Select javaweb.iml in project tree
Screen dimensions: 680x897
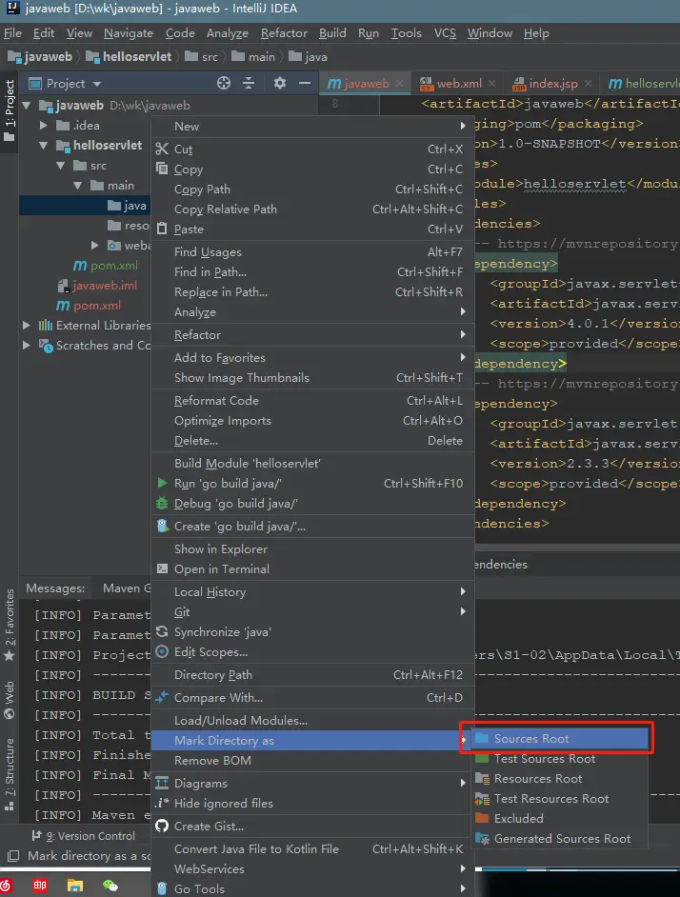tap(104, 285)
